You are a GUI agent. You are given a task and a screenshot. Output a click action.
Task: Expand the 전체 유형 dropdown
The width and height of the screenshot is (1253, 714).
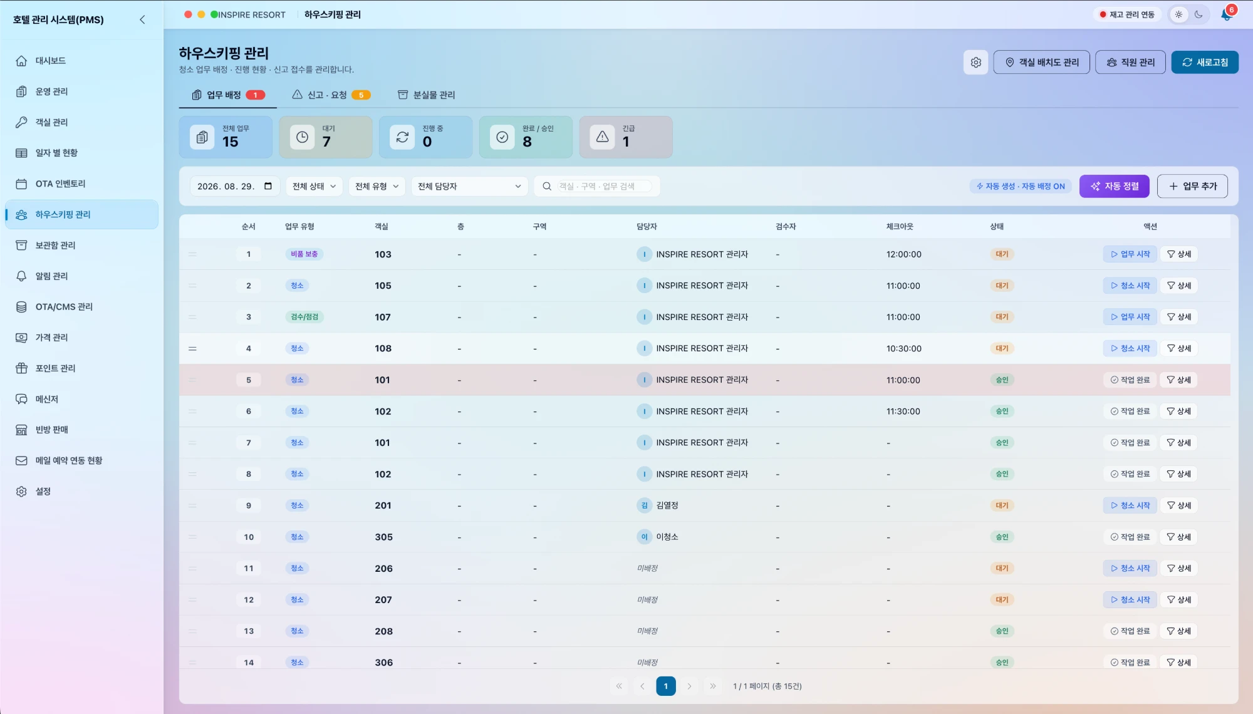[x=377, y=186]
